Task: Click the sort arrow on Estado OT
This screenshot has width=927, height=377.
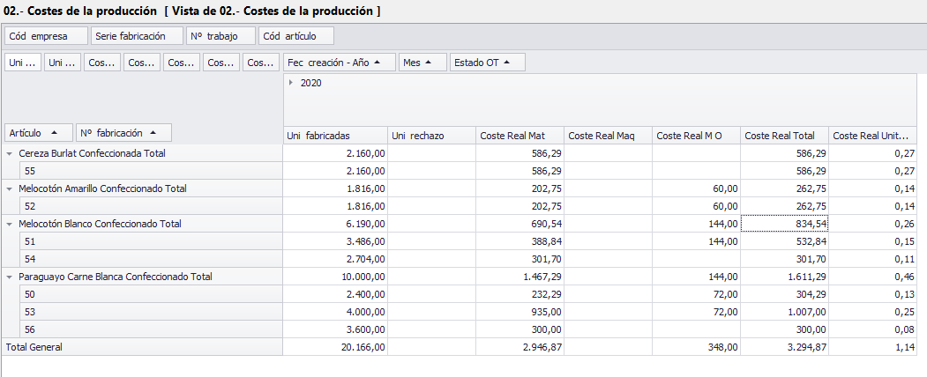Action: [508, 63]
